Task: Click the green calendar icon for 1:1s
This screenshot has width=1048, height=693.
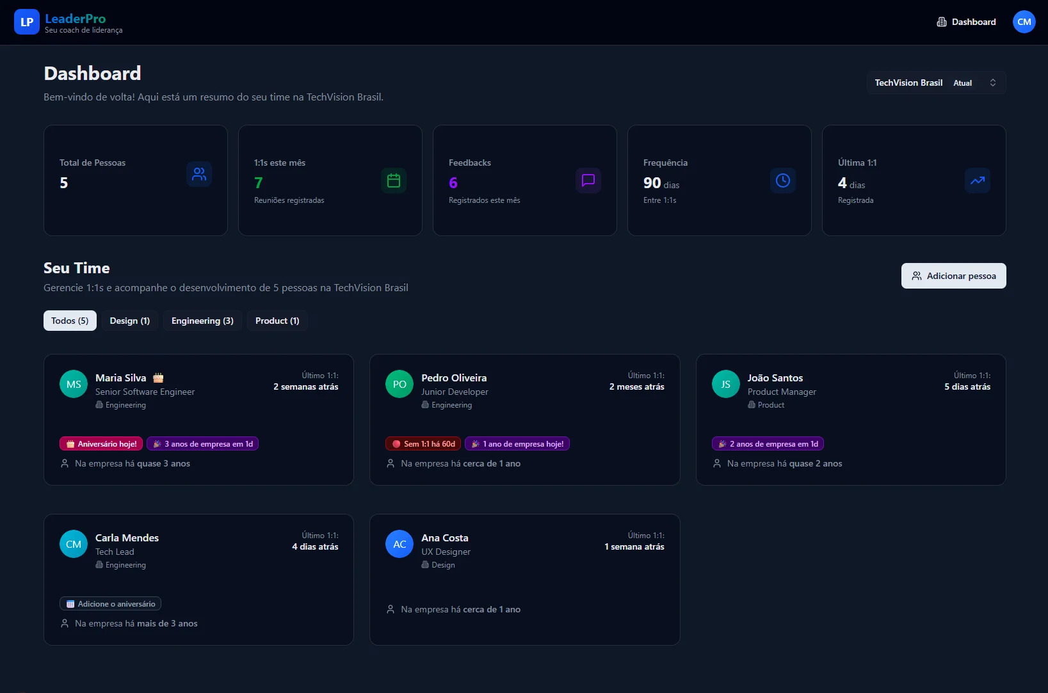Action: point(394,180)
